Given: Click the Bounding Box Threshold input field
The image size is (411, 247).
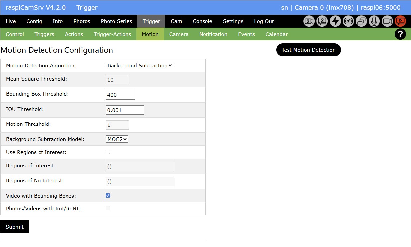Looking at the screenshot, I should [x=120, y=95].
